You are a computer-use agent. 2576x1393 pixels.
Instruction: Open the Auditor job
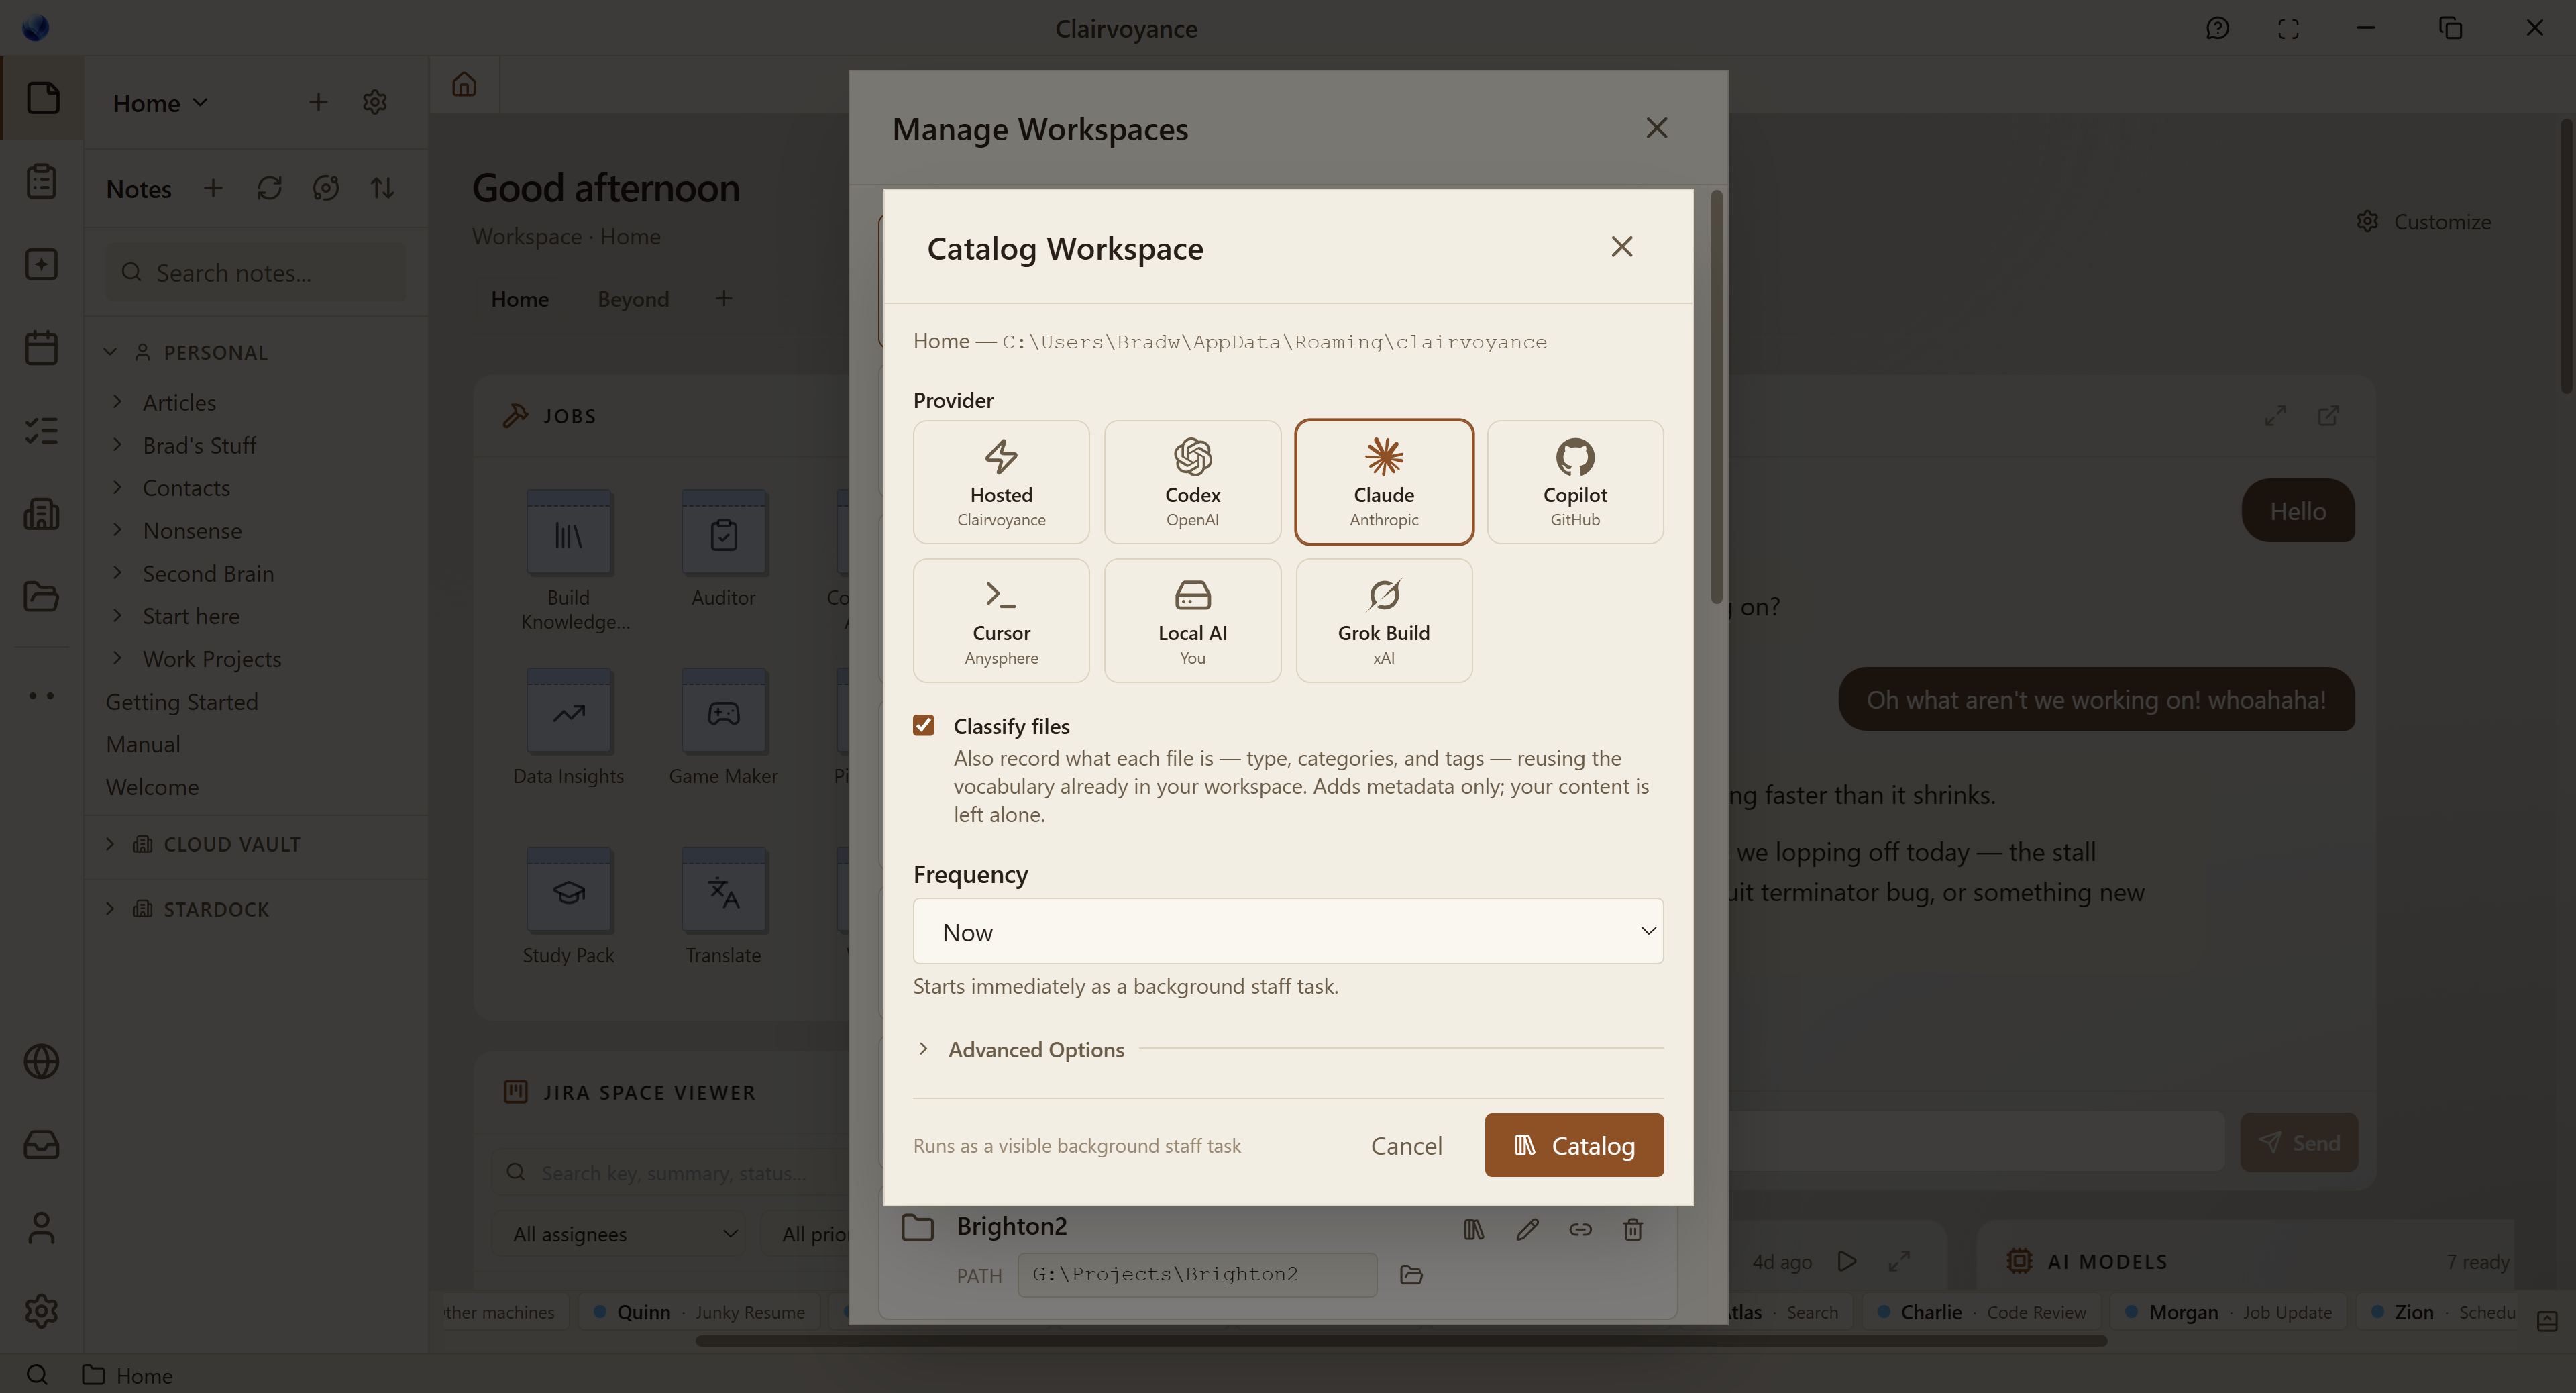pos(724,549)
